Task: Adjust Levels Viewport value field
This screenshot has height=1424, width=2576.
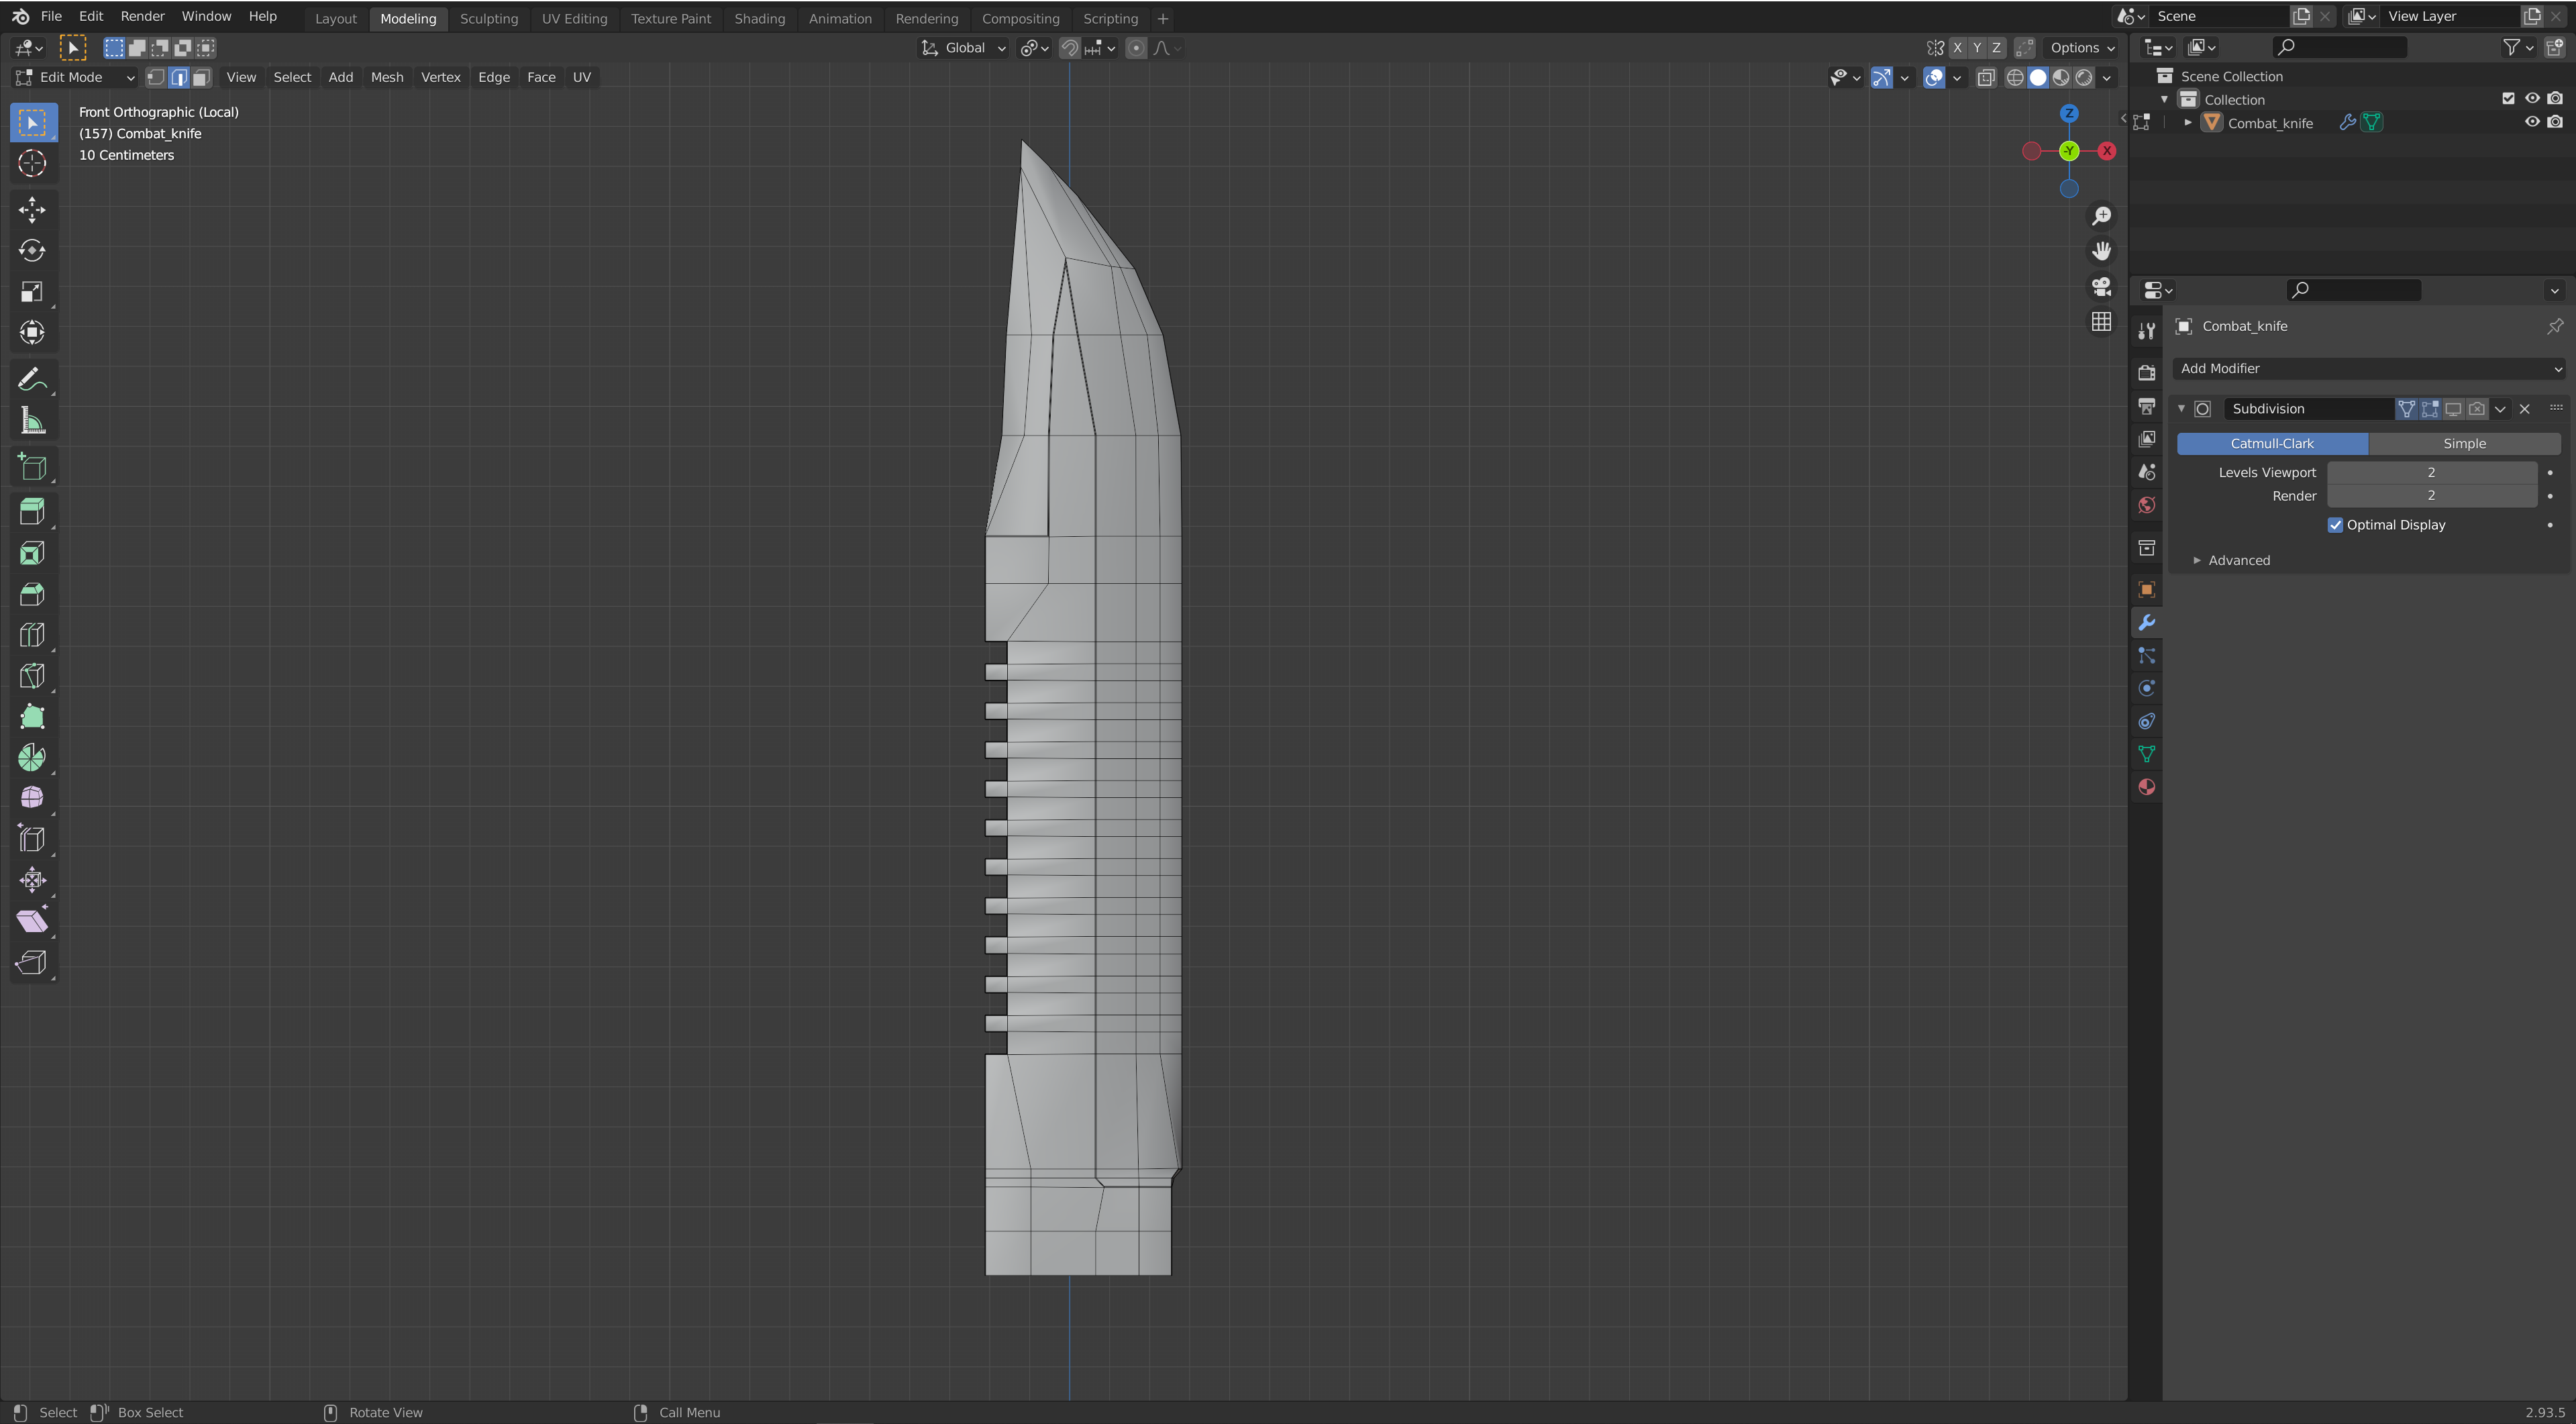Action: click(x=2432, y=472)
